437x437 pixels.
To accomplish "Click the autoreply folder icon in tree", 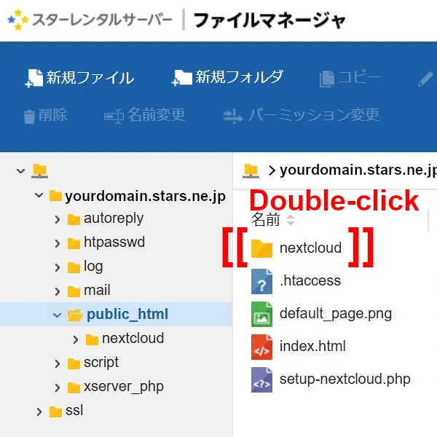I will (74, 219).
